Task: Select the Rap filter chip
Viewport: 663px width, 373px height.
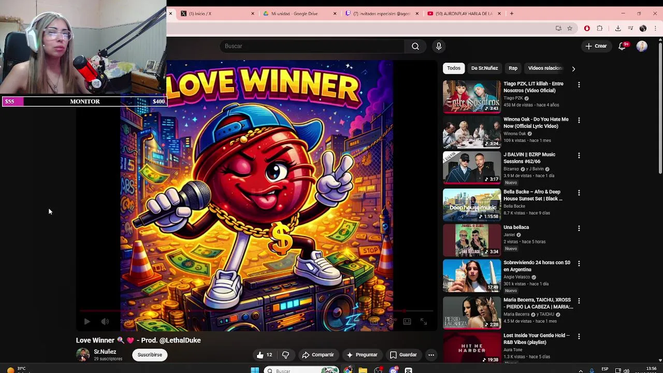Action: point(513,68)
